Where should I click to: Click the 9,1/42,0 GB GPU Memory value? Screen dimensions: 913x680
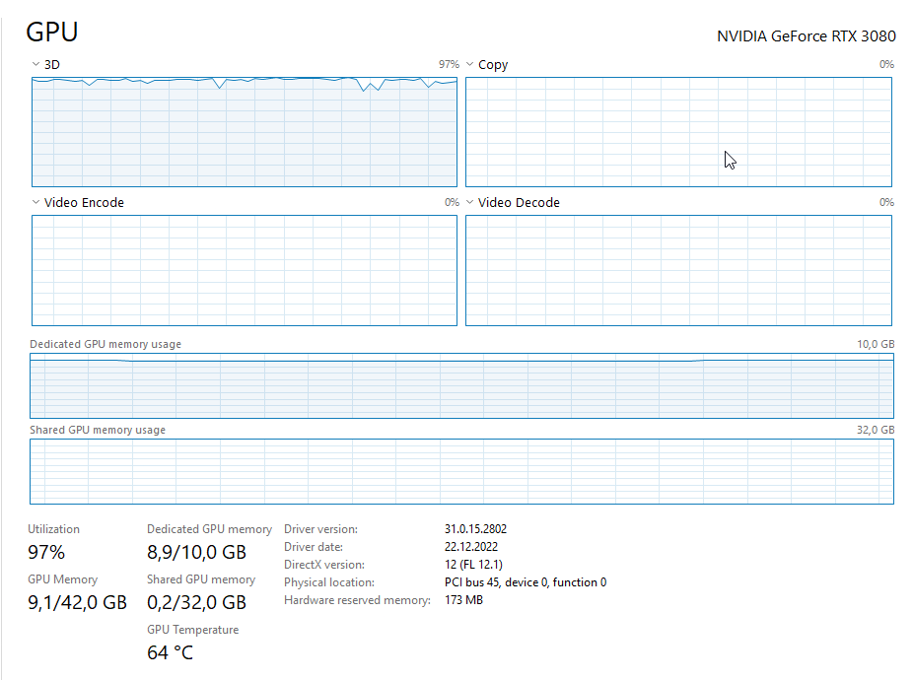[77, 602]
